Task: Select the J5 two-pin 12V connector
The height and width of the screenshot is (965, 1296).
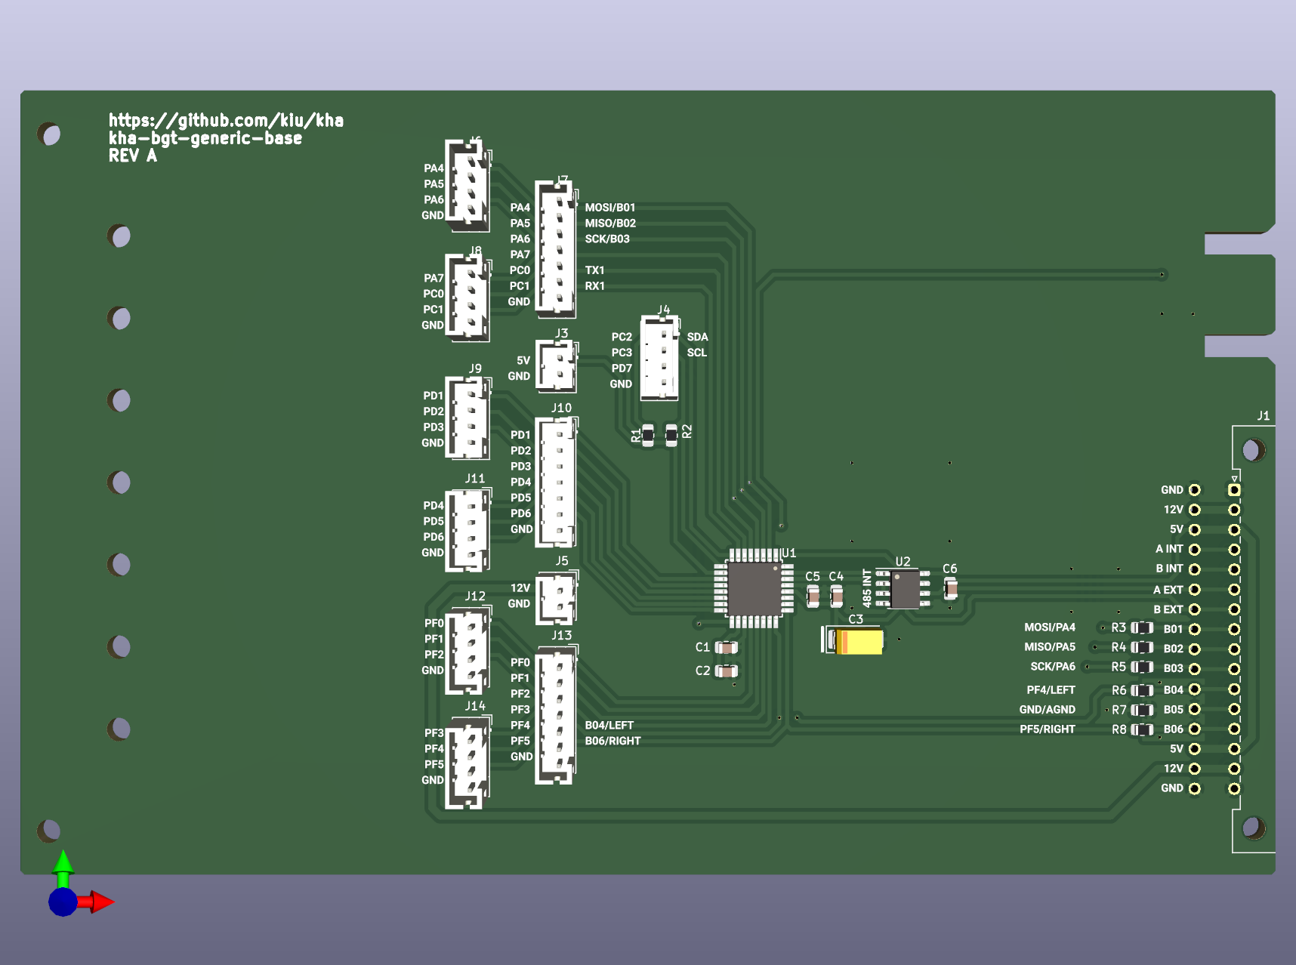Action: 557,599
